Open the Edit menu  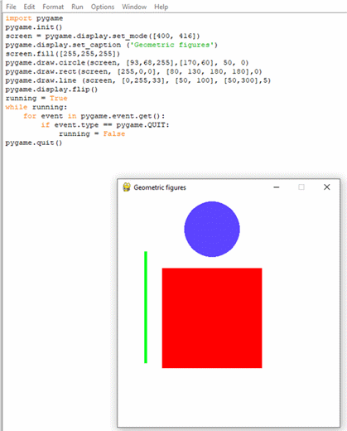(29, 7)
